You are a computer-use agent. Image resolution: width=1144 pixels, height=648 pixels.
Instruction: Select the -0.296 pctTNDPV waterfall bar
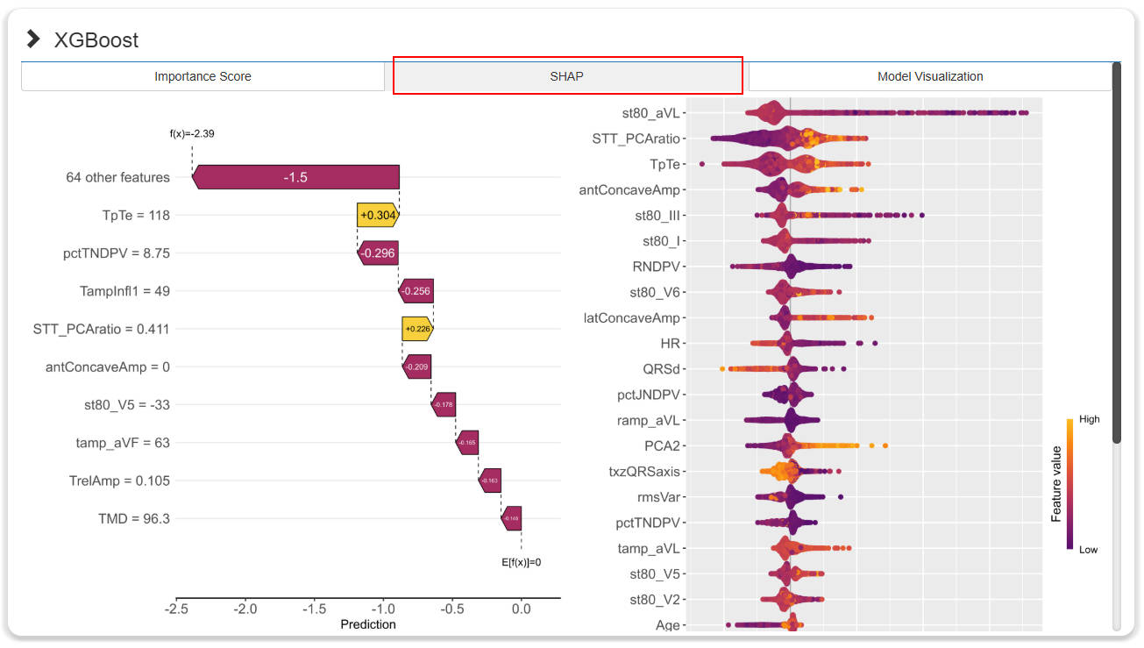[378, 253]
